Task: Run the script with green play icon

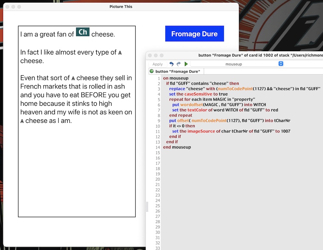Action: click(186, 64)
